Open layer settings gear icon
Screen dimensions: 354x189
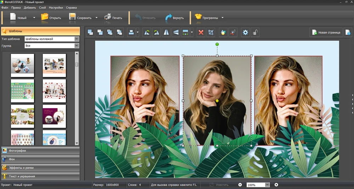coord(245,33)
